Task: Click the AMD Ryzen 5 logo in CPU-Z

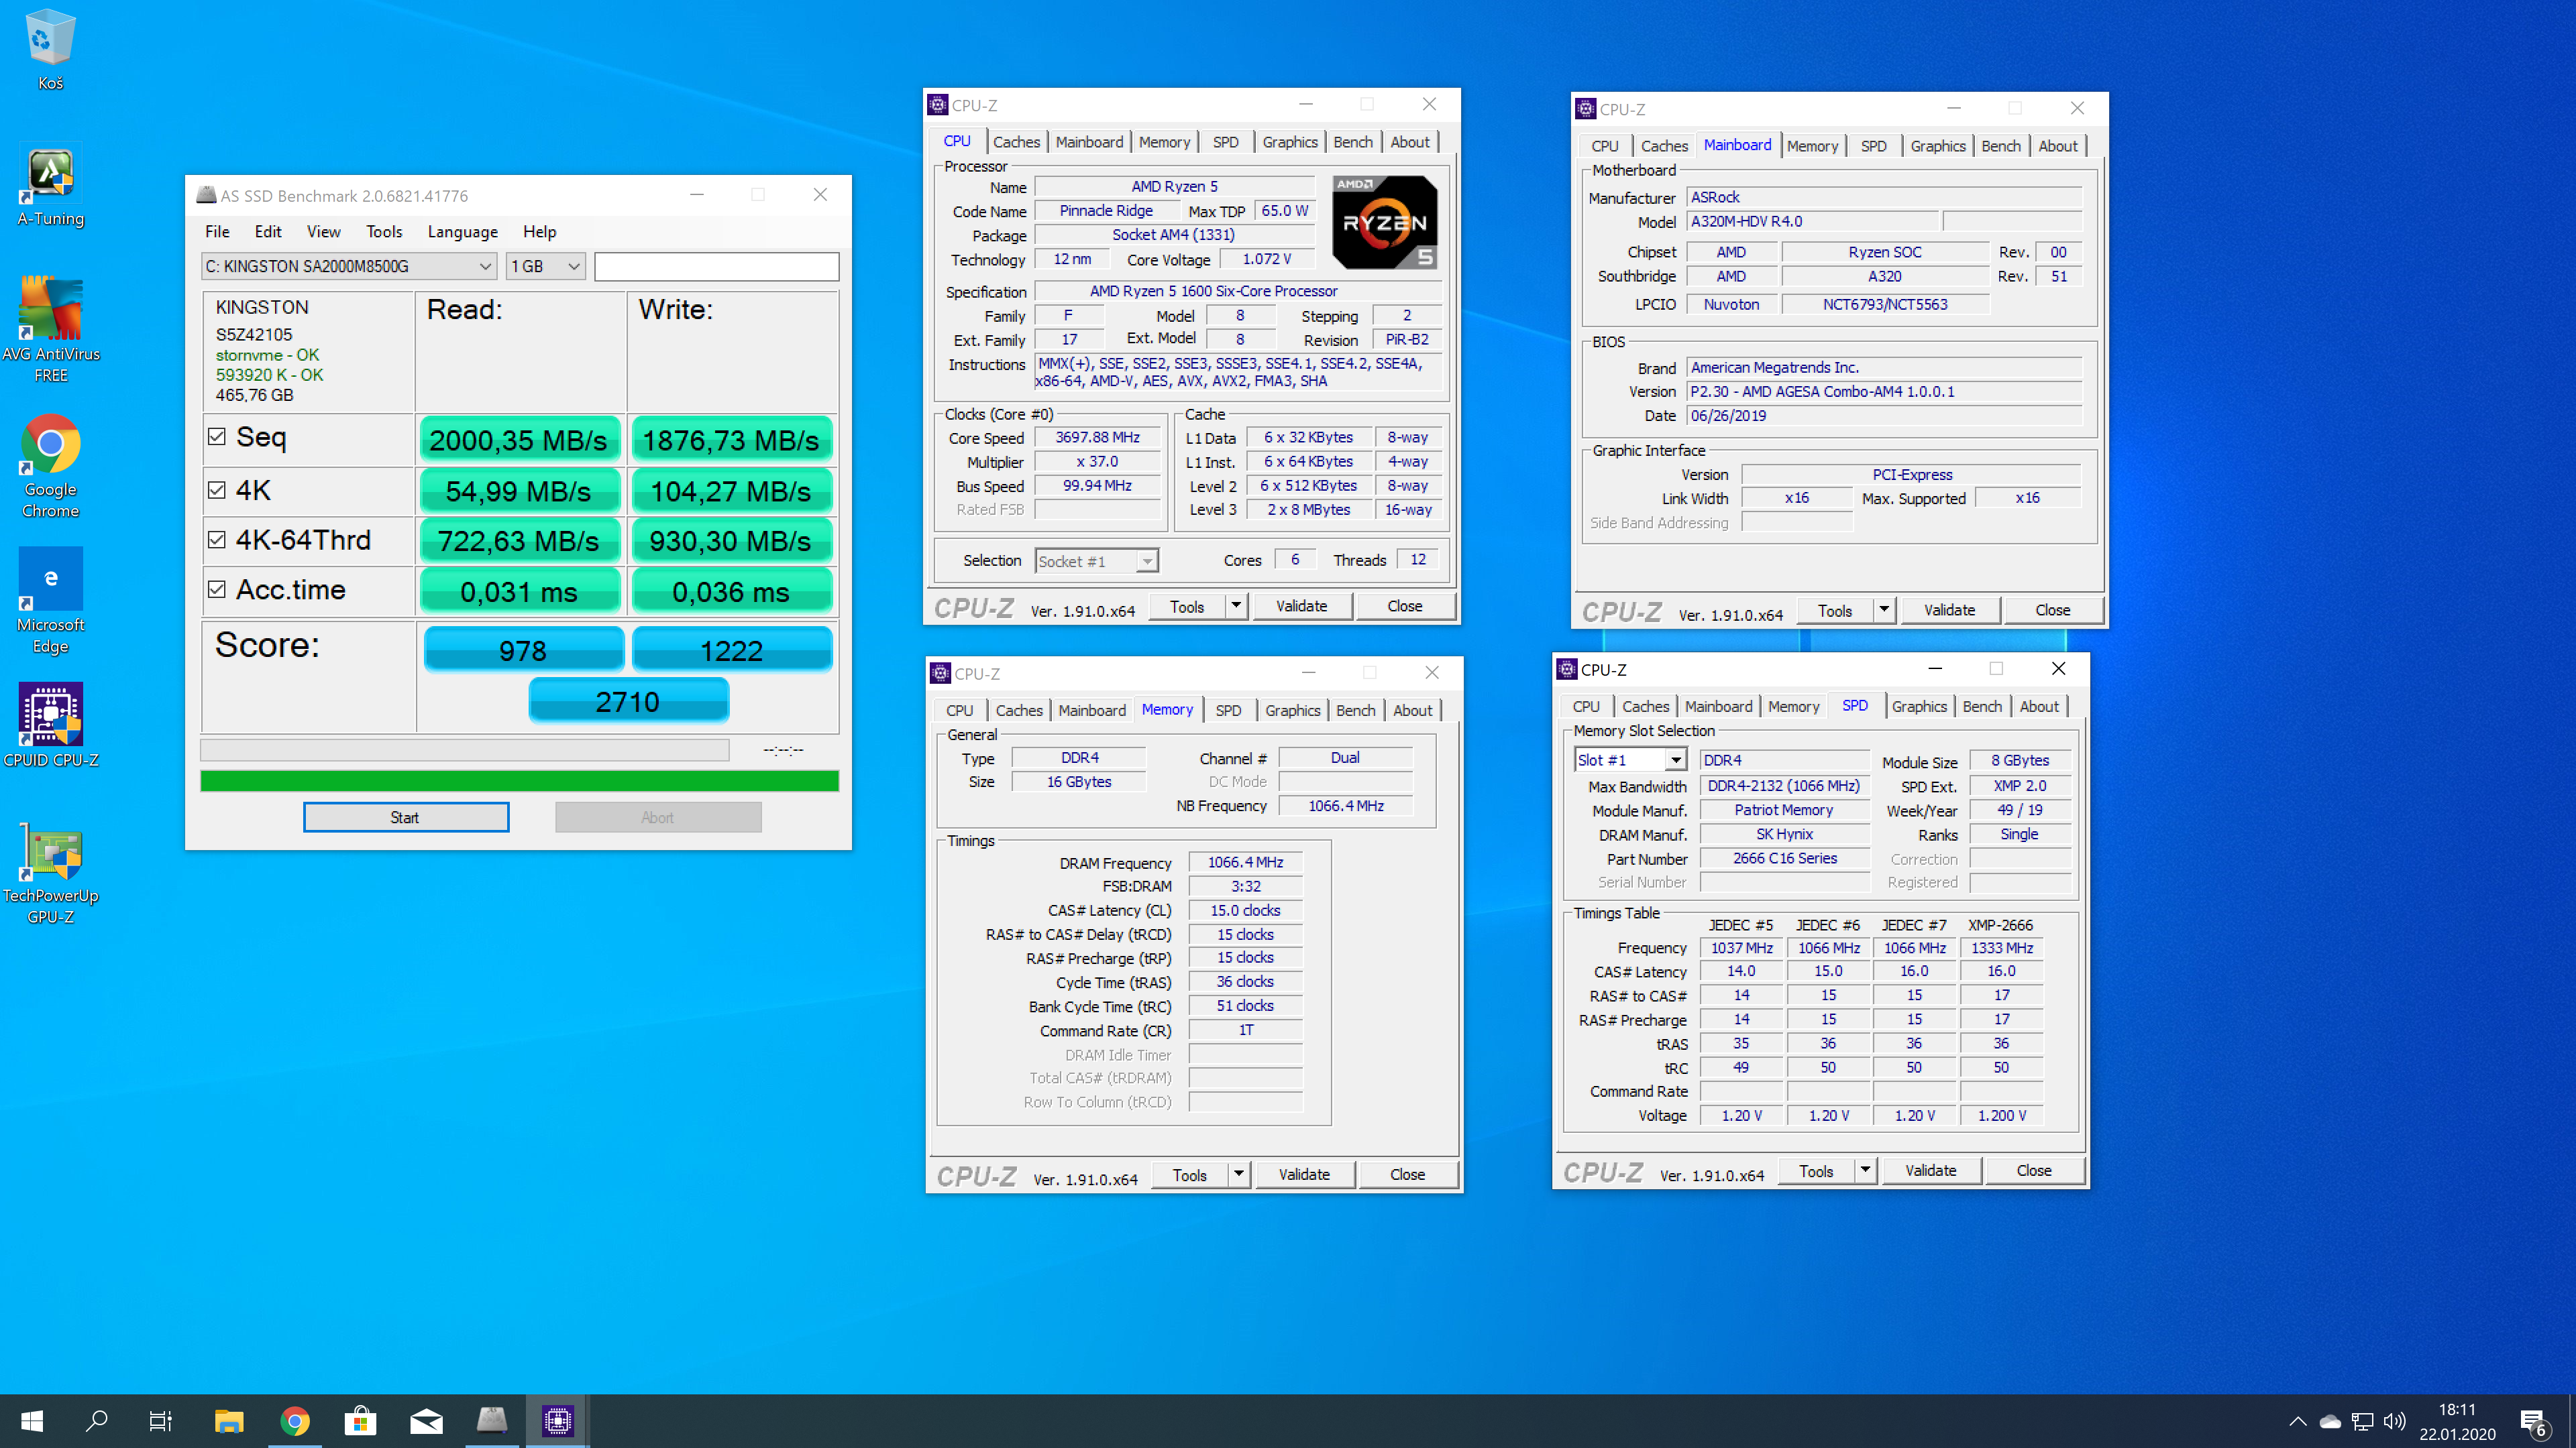Action: click(1385, 222)
